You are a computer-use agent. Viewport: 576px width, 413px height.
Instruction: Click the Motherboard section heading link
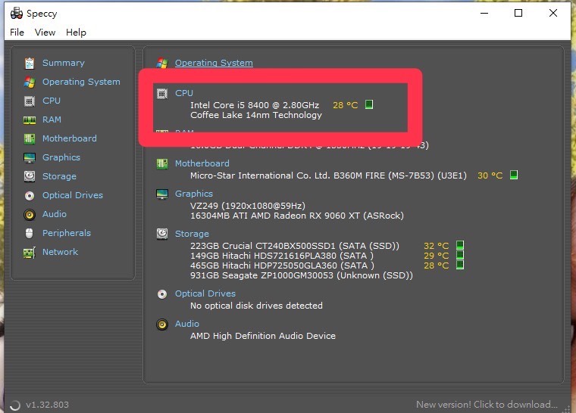click(x=202, y=163)
